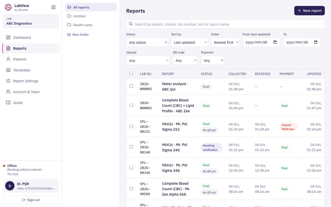331x207 pixels.
Task: Expand the QR code filter dropdown
Action: [x=185, y=60]
